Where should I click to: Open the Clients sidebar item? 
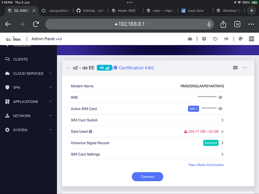click(x=21, y=59)
